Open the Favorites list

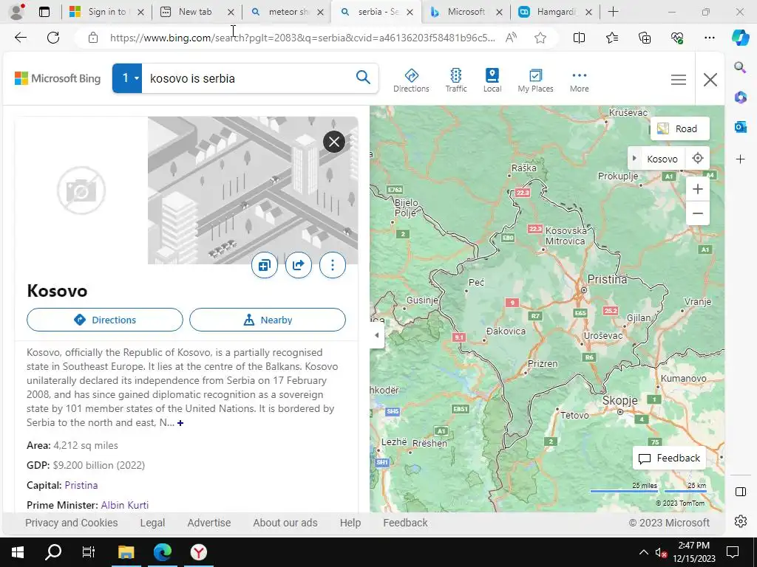611,38
